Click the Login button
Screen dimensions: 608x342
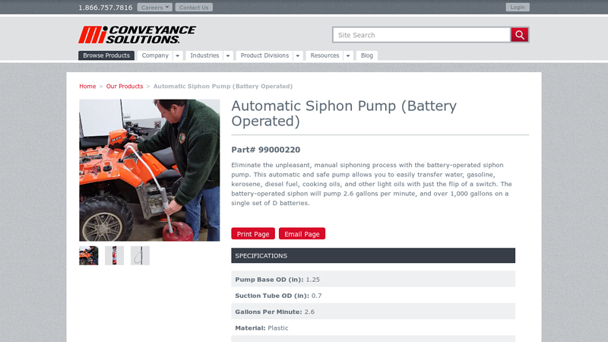518,7
